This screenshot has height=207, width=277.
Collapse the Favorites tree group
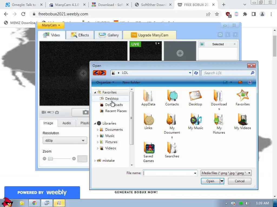tap(95, 92)
